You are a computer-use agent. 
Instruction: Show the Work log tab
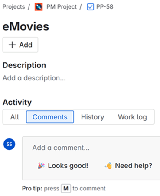click(132, 117)
